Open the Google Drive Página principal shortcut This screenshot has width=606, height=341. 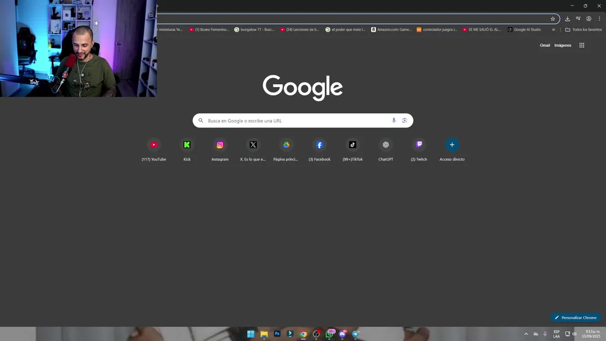click(x=286, y=151)
